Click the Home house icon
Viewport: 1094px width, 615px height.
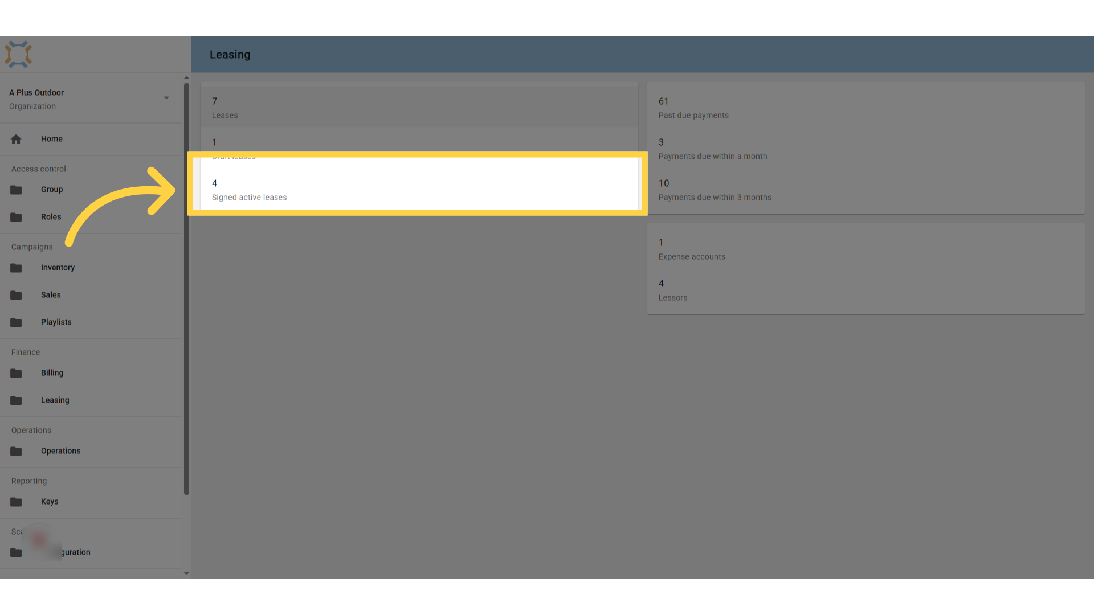(16, 139)
